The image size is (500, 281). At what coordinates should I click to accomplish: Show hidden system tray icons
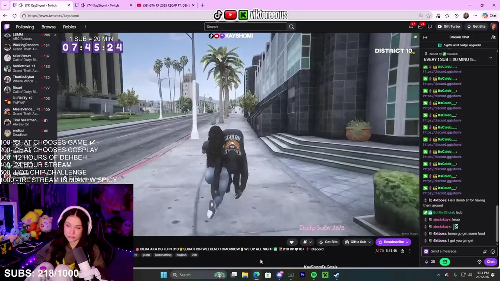tap(438, 275)
